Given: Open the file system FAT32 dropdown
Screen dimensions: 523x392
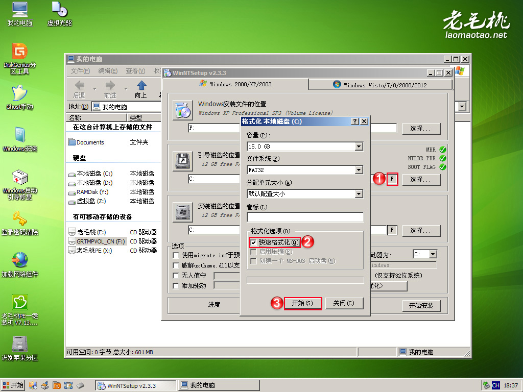Looking at the screenshot, I should [359, 170].
